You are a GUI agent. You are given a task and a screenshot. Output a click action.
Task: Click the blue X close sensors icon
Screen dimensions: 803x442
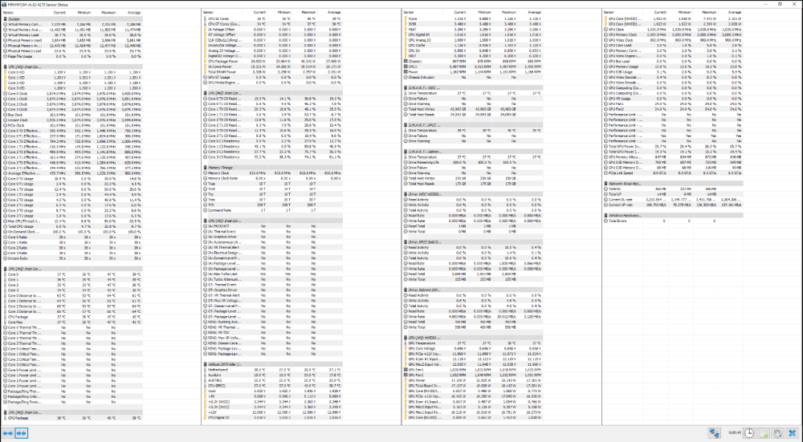pyautogui.click(x=791, y=433)
